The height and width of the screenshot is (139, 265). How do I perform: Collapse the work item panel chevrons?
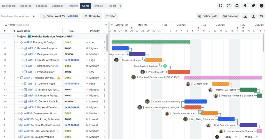click(106, 25)
